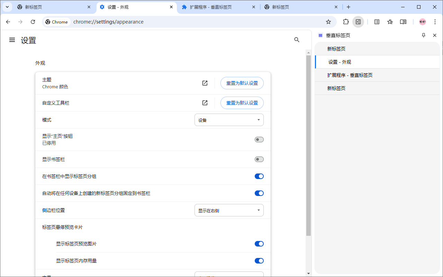Close the settings tab
The width and height of the screenshot is (443, 277).
coord(171,7)
